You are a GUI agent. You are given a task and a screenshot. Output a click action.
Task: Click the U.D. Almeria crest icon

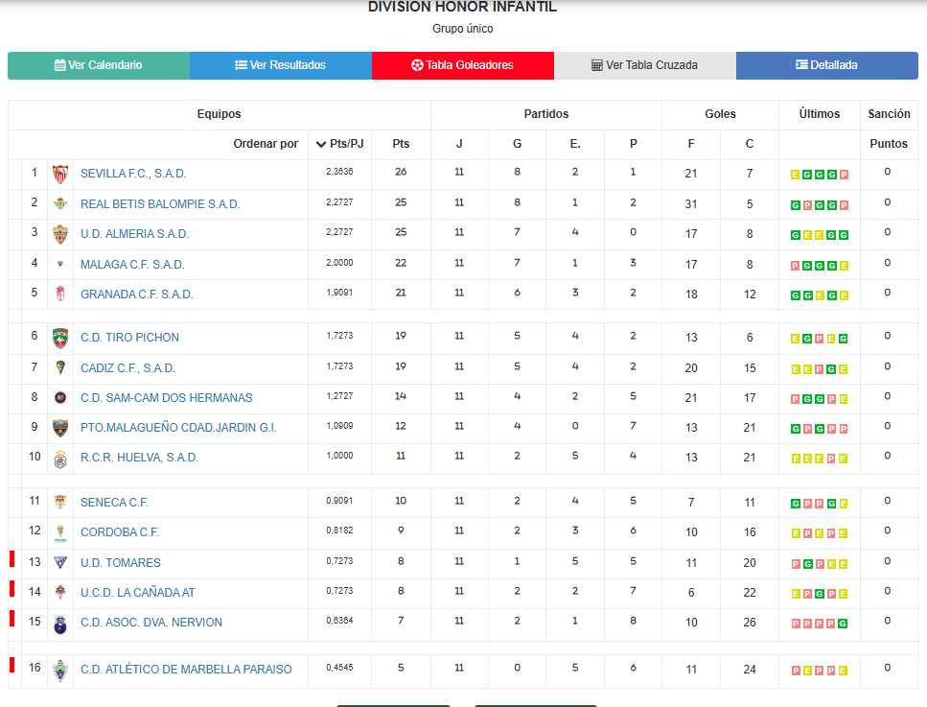pyautogui.click(x=60, y=234)
